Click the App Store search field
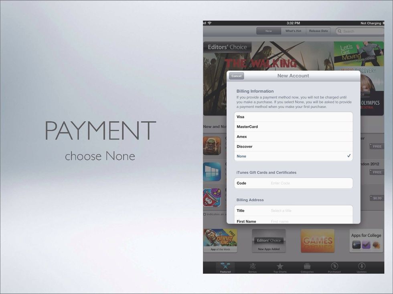Image resolution: width=393 pixels, height=294 pixels. point(360,31)
